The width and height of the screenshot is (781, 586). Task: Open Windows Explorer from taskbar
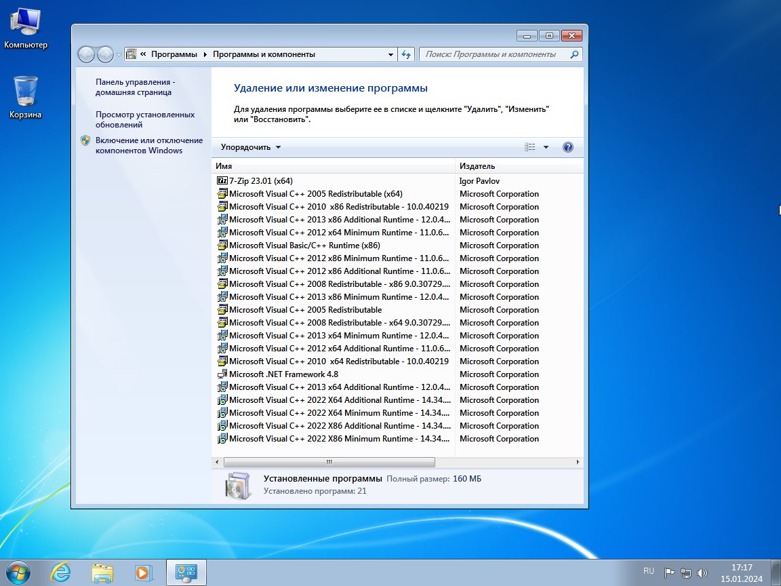click(x=102, y=572)
